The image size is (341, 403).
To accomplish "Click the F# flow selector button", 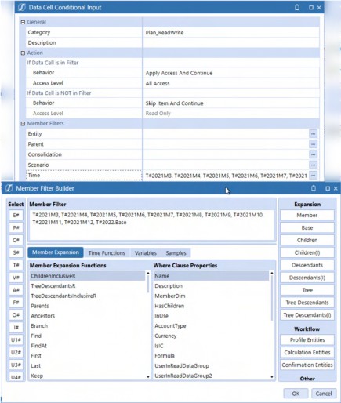I will pos(16,303).
